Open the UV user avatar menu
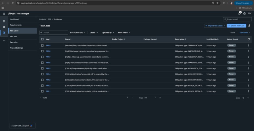 (250, 14)
